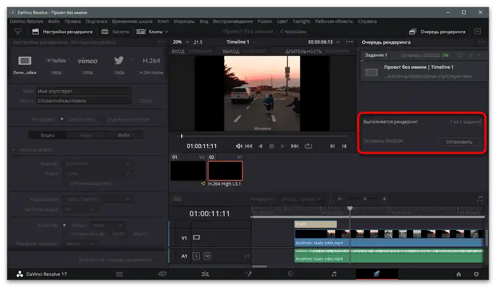496x287 pixels.
Task: Toggle Solo on audio track A1
Action: click(x=196, y=256)
